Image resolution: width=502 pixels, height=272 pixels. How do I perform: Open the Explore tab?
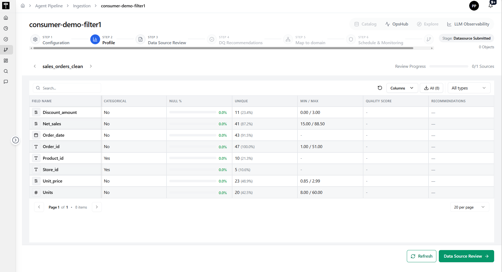coord(428,24)
